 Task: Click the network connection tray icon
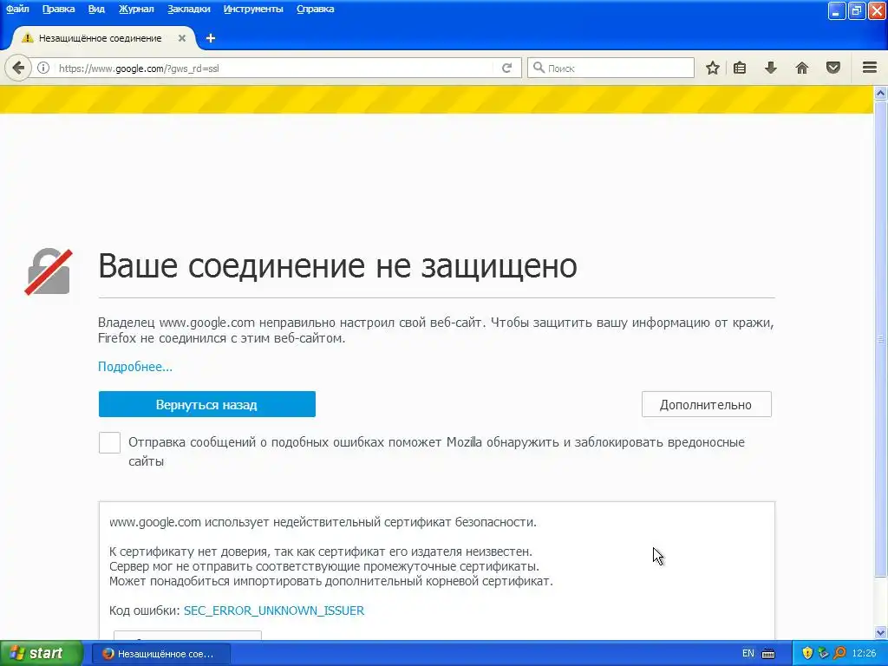(x=824, y=653)
